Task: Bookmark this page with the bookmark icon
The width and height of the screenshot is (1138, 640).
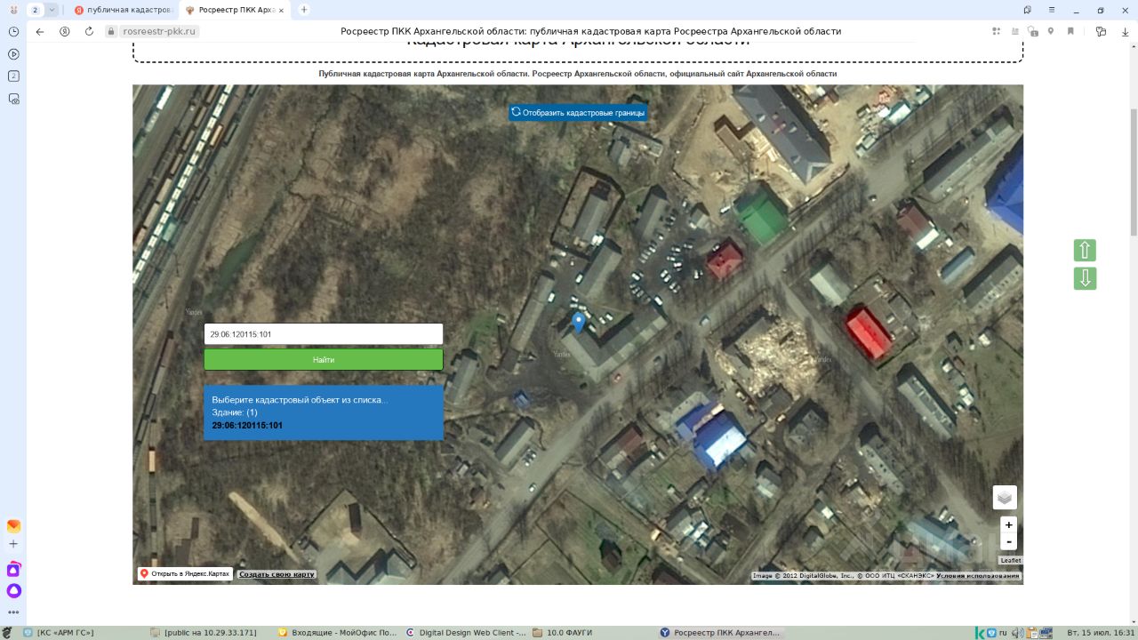Action: tap(1070, 31)
